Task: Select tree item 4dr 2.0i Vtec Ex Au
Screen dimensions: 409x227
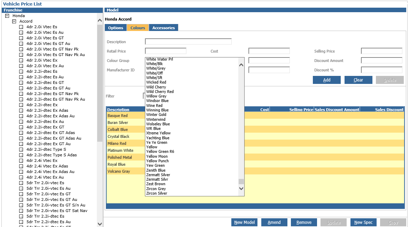Action: pos(45,66)
